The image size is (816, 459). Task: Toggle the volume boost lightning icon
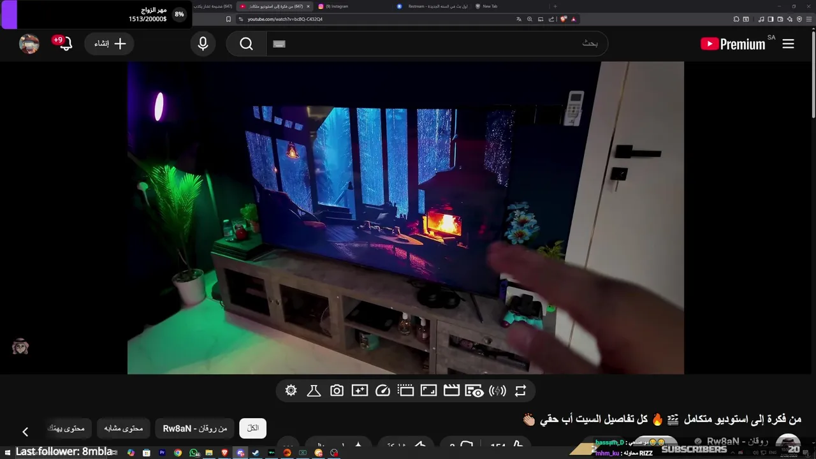click(x=497, y=391)
